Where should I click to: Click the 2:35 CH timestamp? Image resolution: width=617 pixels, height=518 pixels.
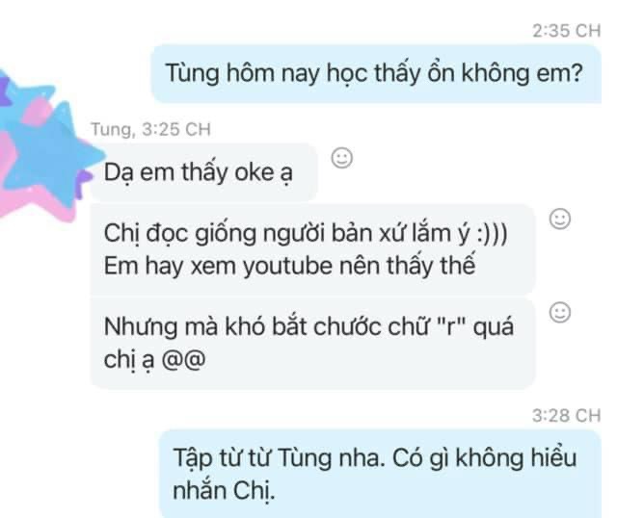click(x=566, y=31)
